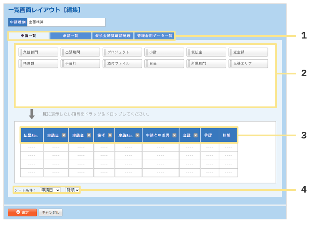Image resolution: width=313 pixels, height=225 pixels.
Task: Remove the 申請日 column via its X icon
Action: (x=64, y=135)
